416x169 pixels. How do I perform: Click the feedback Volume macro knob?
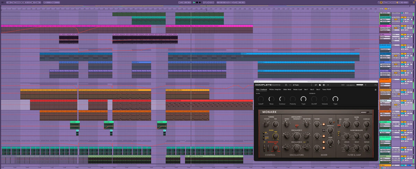click(x=325, y=99)
